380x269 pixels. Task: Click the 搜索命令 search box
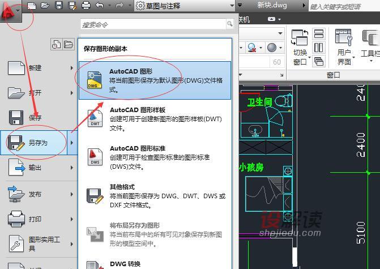coord(153,24)
